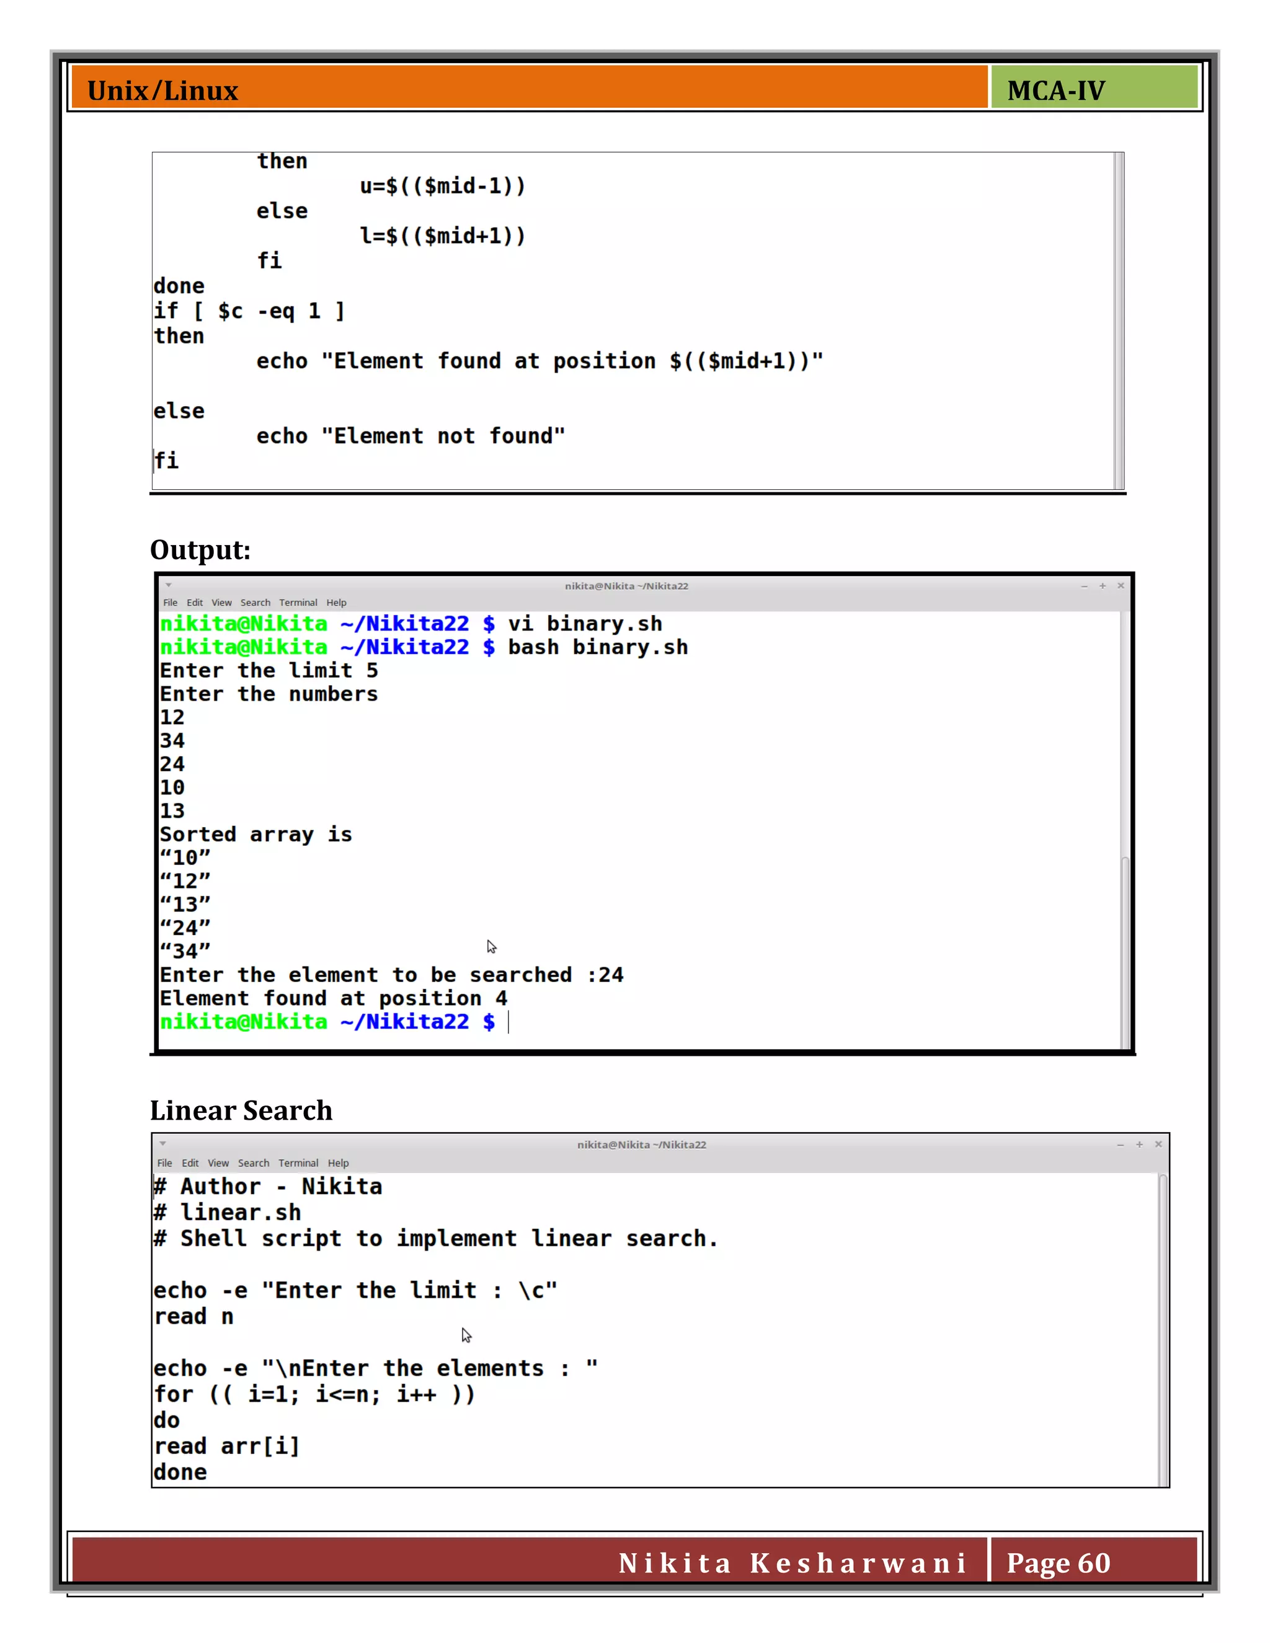The width and height of the screenshot is (1270, 1643).
Task: Click the 'MCA-IV' header label
Action: [1055, 91]
